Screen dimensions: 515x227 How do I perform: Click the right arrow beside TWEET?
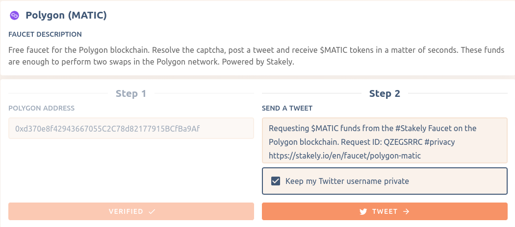406,212
